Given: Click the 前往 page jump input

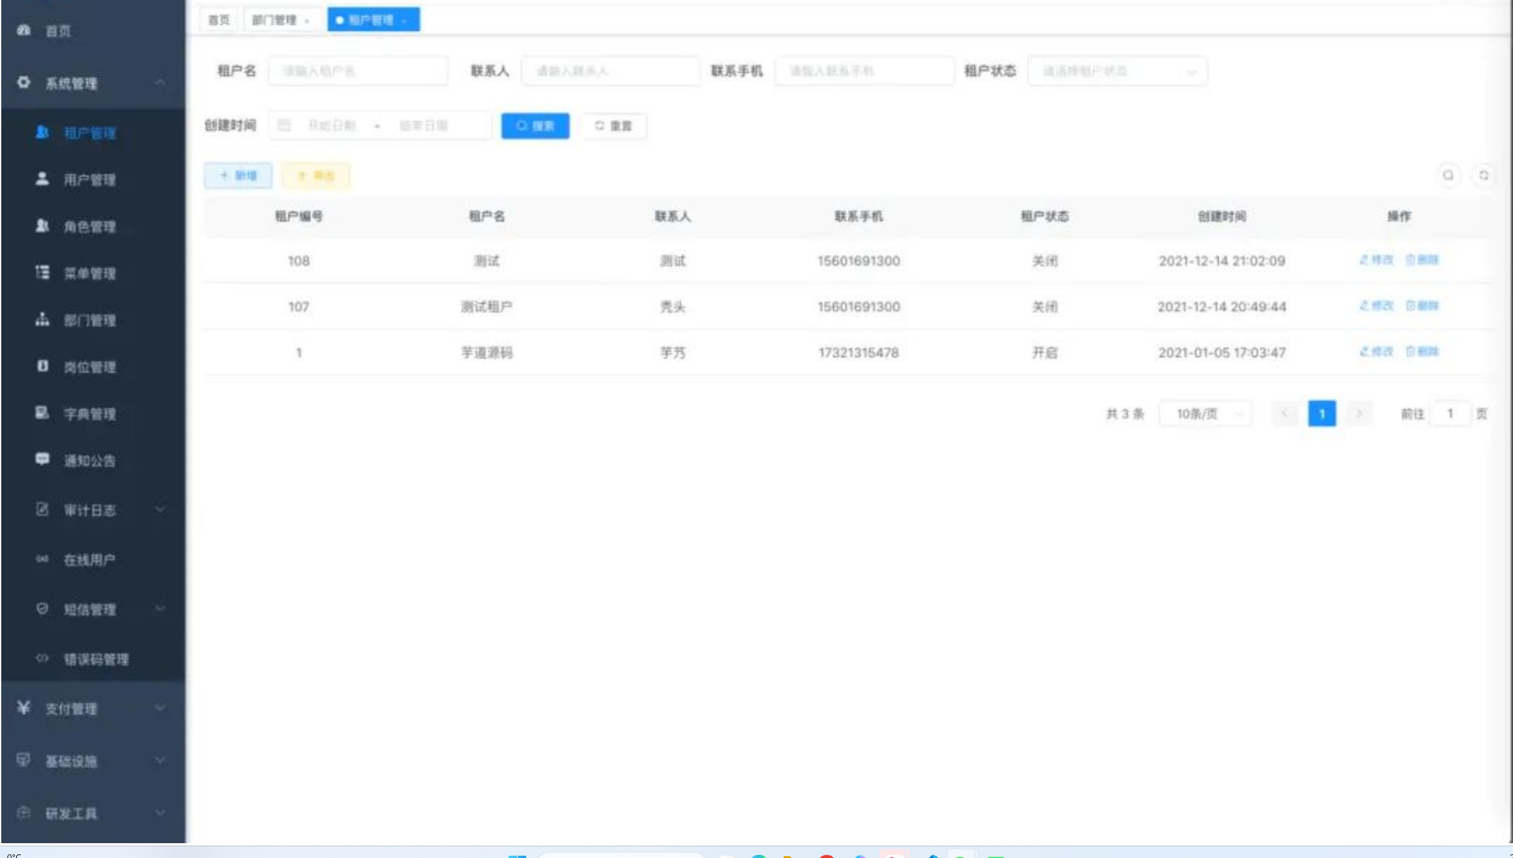Looking at the screenshot, I should click(1450, 414).
